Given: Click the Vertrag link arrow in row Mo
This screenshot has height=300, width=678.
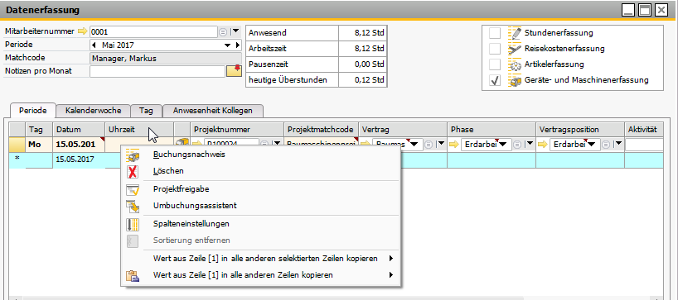Looking at the screenshot, I should click(x=365, y=145).
